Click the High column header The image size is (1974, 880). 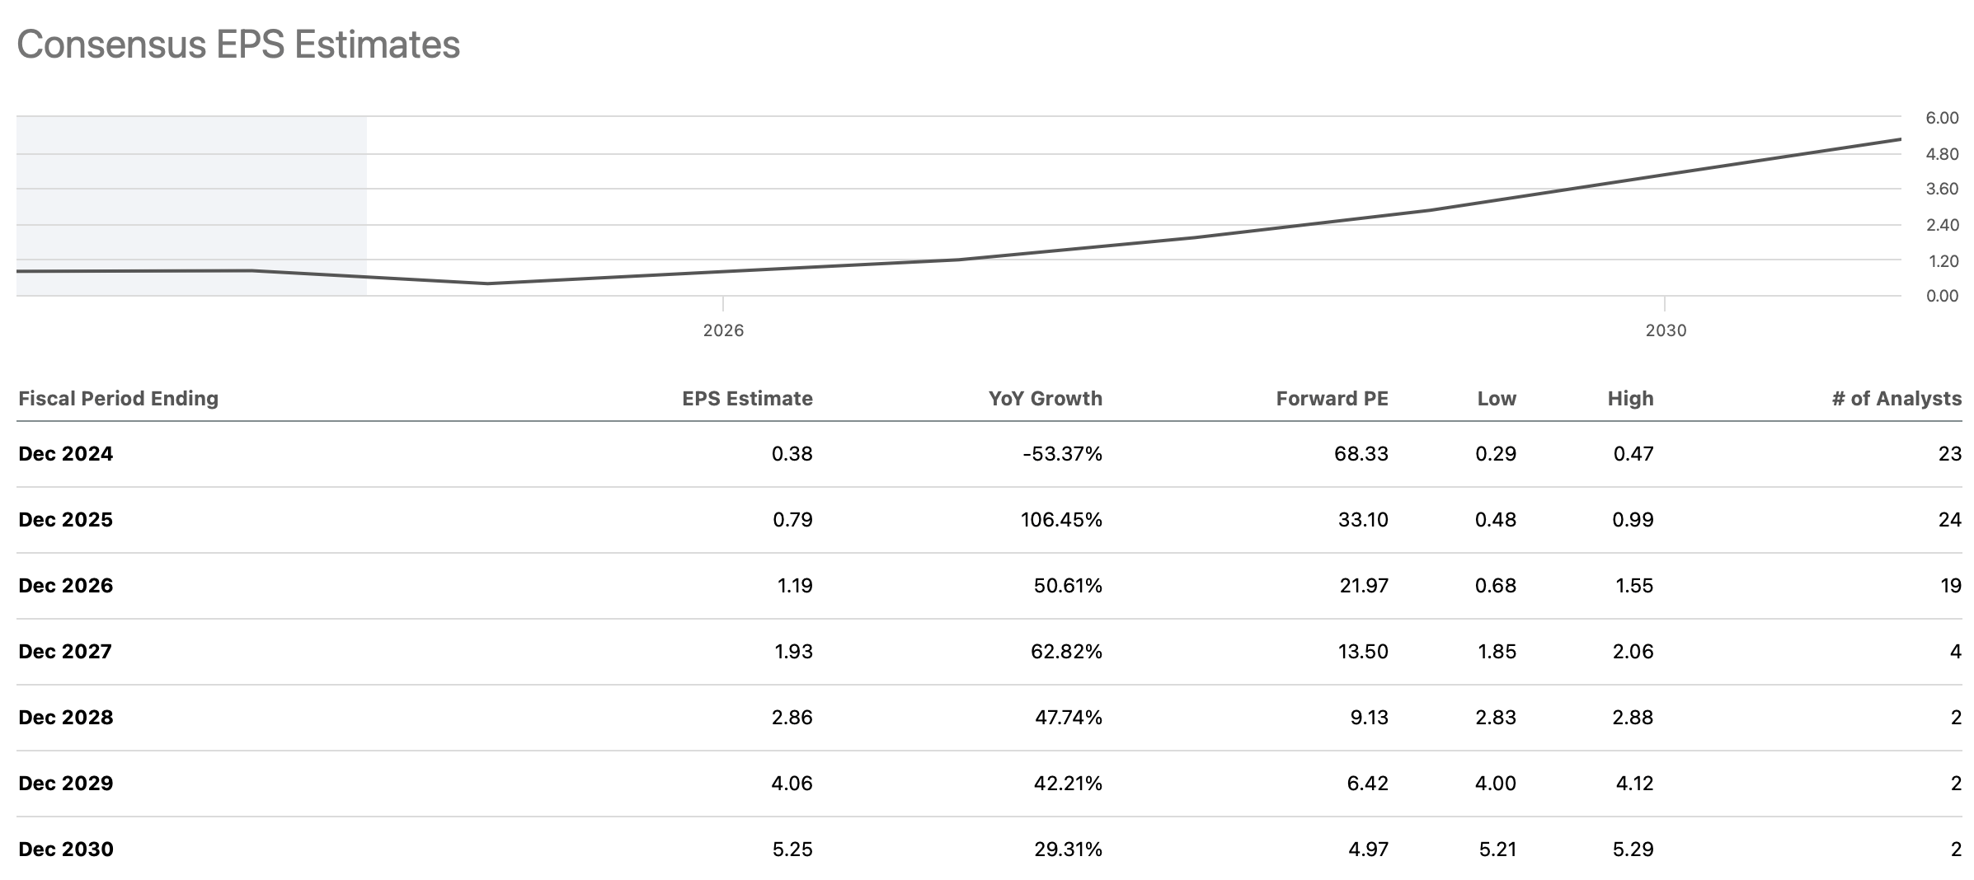tap(1630, 399)
